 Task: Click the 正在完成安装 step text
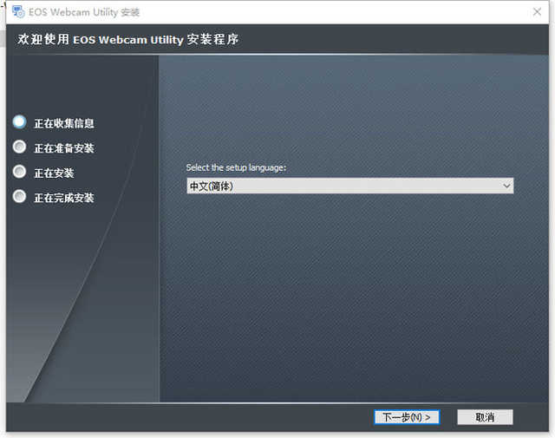coord(64,198)
